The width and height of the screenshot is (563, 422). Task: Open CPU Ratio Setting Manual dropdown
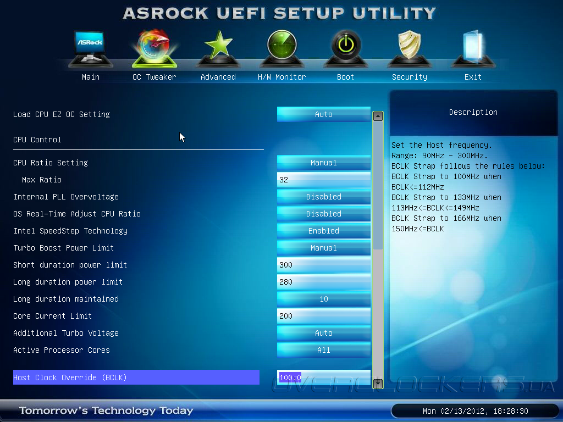(x=323, y=163)
